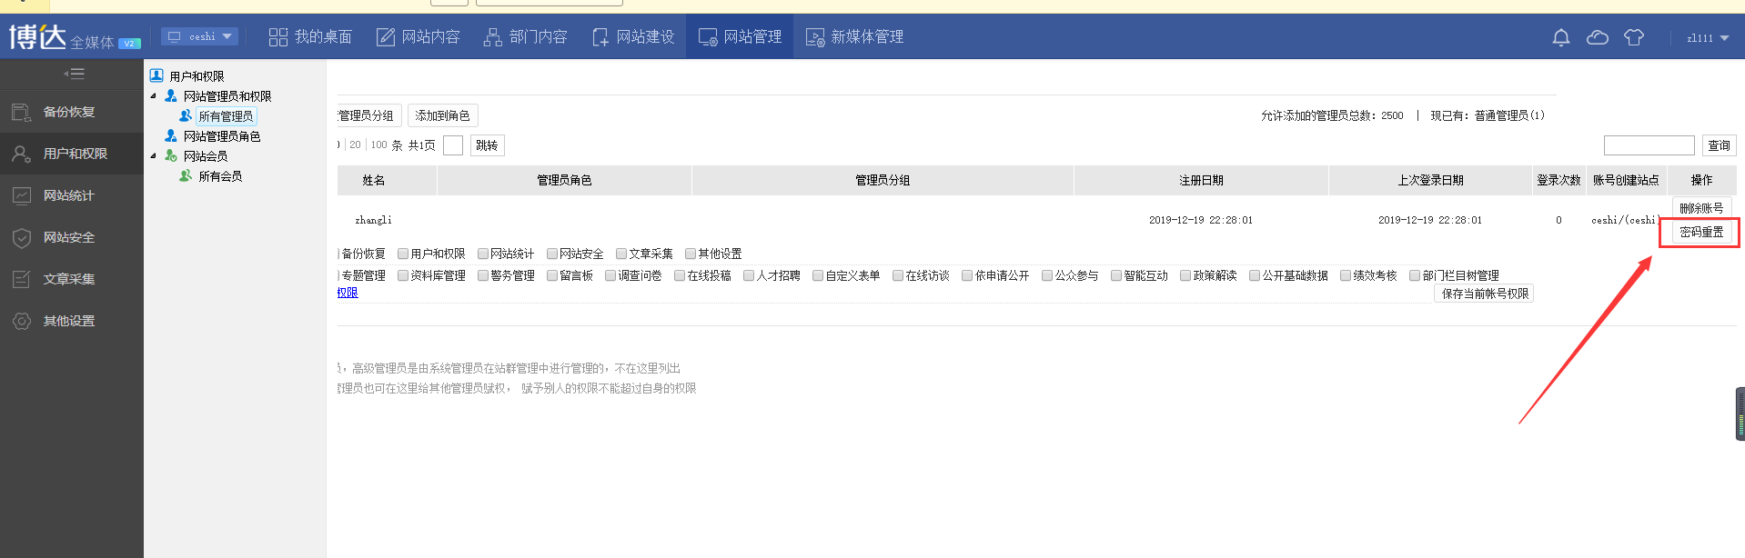The width and height of the screenshot is (1745, 558).
Task: Focus the page number input box
Action: 453,145
